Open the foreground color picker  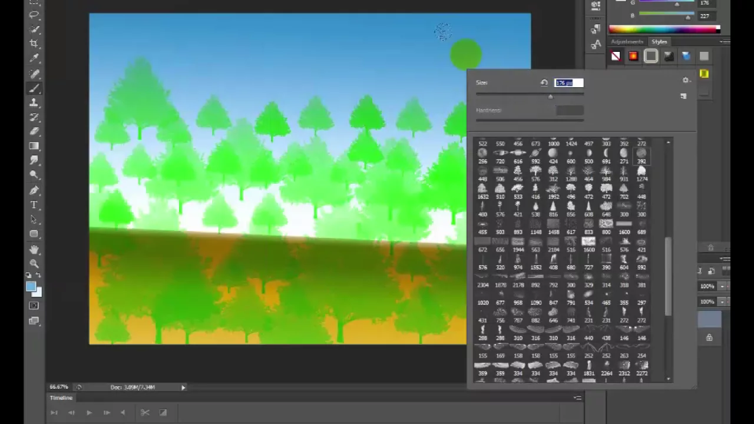click(x=31, y=287)
